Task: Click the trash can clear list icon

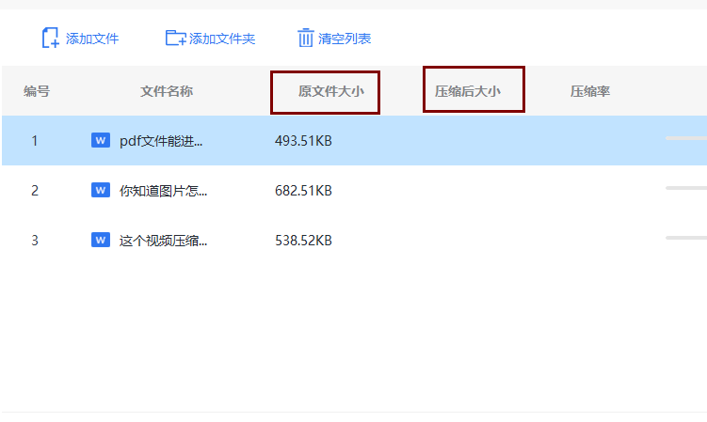Action: coord(305,38)
